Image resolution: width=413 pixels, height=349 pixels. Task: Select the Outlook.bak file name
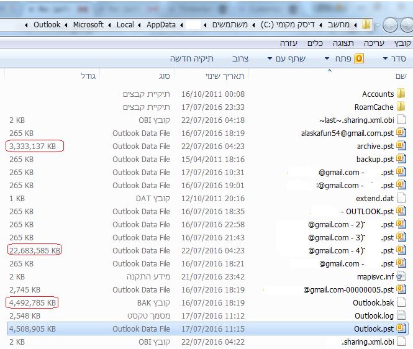point(373,303)
